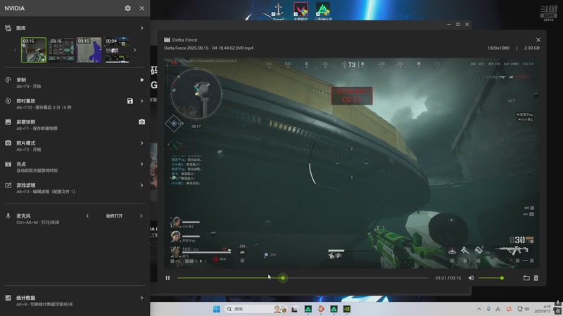Toggle the 麦克风 microphone icon
The height and width of the screenshot is (316, 563).
[x=8, y=216]
